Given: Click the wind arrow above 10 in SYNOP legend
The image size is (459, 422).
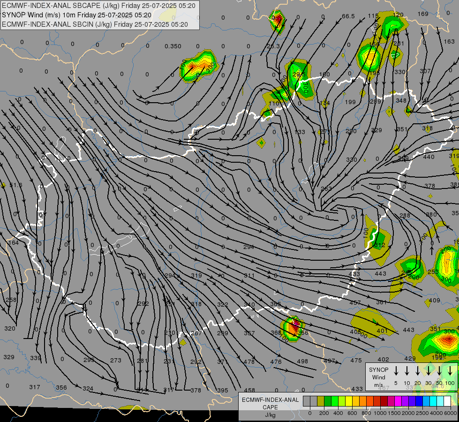Looking at the screenshot, I should tap(407, 371).
